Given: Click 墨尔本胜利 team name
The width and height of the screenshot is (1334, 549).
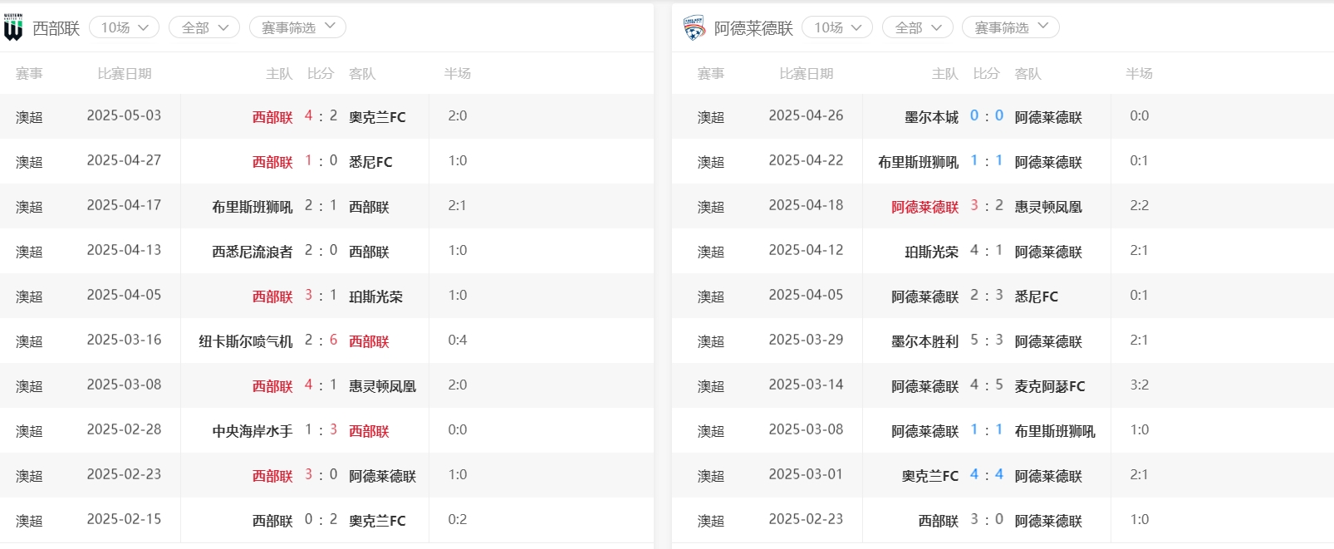Looking at the screenshot, I should click(x=924, y=341).
